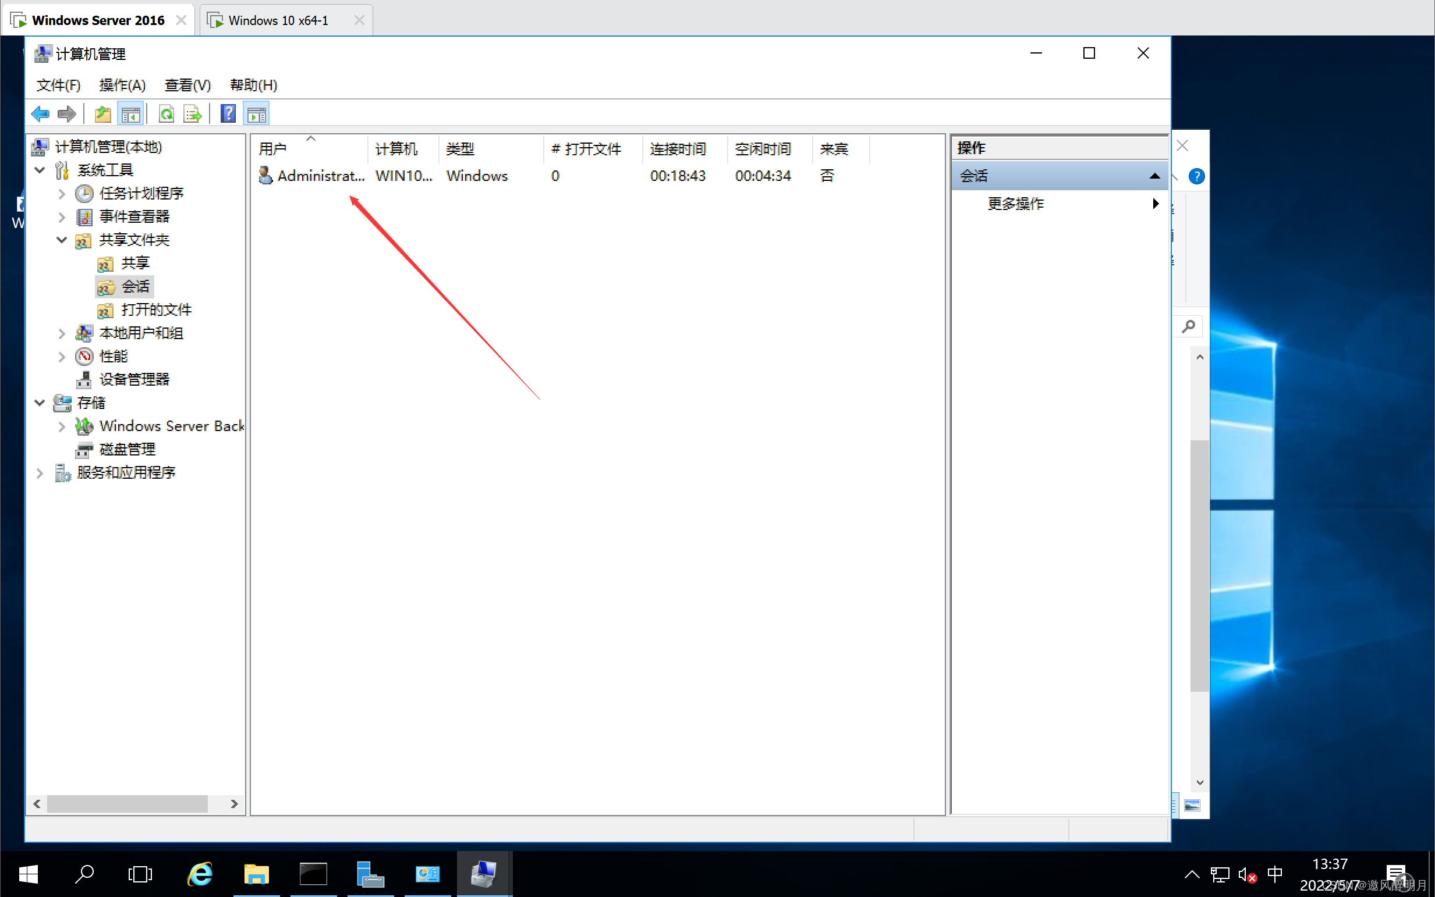Toggle Show/Hide Console Tree toolbar icon

tap(130, 113)
